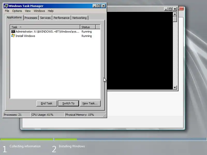The height and width of the screenshot is (155, 207).
Task: Maximize the Windows Task Manager window
Action: click(99, 6)
